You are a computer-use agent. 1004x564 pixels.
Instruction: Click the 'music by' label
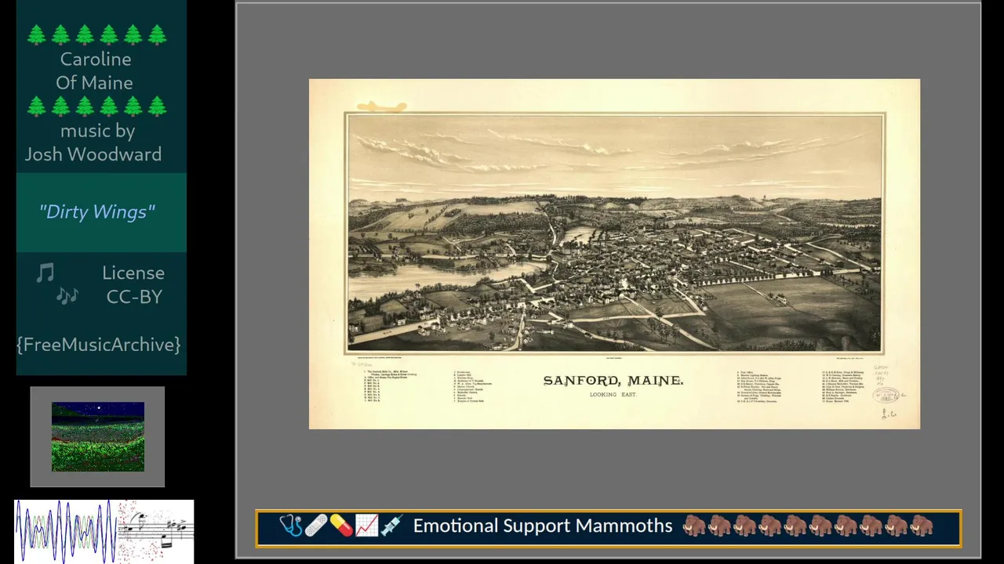coord(98,131)
